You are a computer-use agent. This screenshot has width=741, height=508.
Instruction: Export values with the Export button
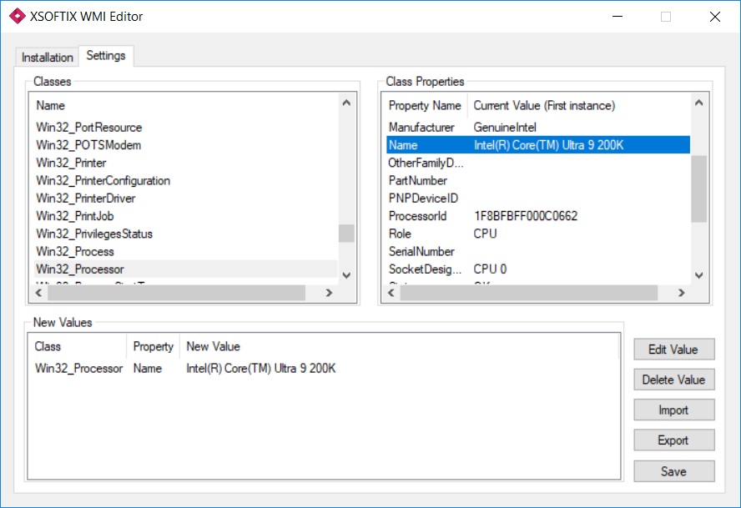coord(673,440)
